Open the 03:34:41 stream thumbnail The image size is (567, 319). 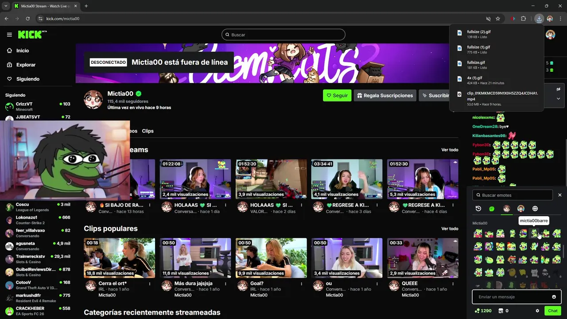(347, 179)
